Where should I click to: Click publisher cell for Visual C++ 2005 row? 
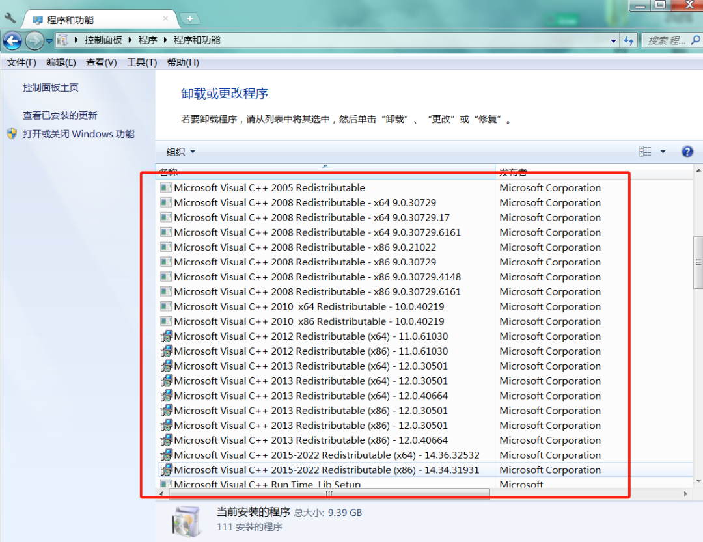pos(550,188)
